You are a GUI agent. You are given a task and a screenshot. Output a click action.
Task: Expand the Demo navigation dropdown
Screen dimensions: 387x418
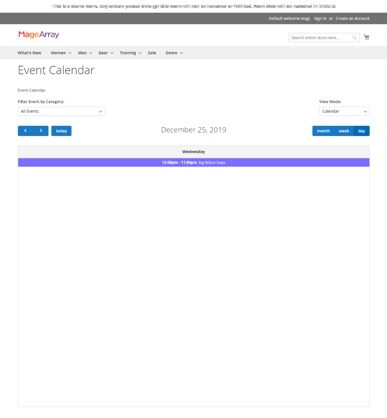pyautogui.click(x=171, y=53)
